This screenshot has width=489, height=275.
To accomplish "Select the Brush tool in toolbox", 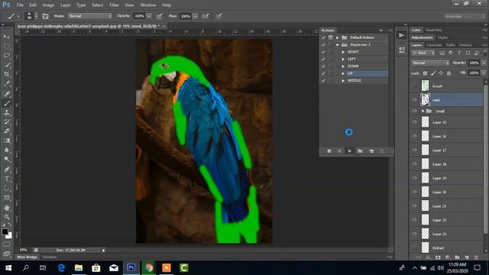I will pos(7,103).
